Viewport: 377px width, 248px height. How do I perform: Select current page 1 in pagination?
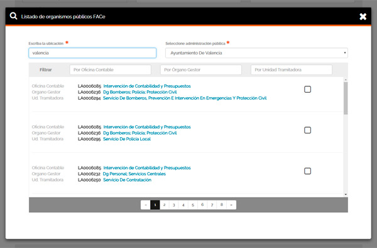[155, 205]
